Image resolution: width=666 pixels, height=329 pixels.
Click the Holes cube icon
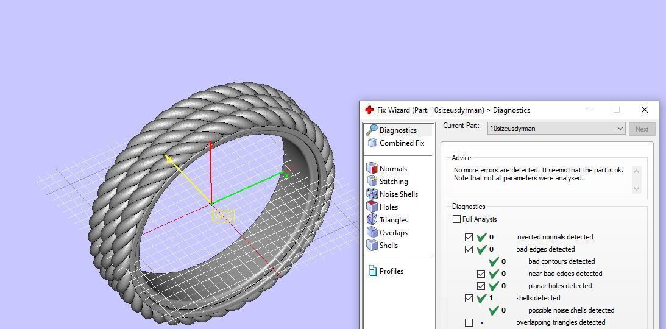372,207
